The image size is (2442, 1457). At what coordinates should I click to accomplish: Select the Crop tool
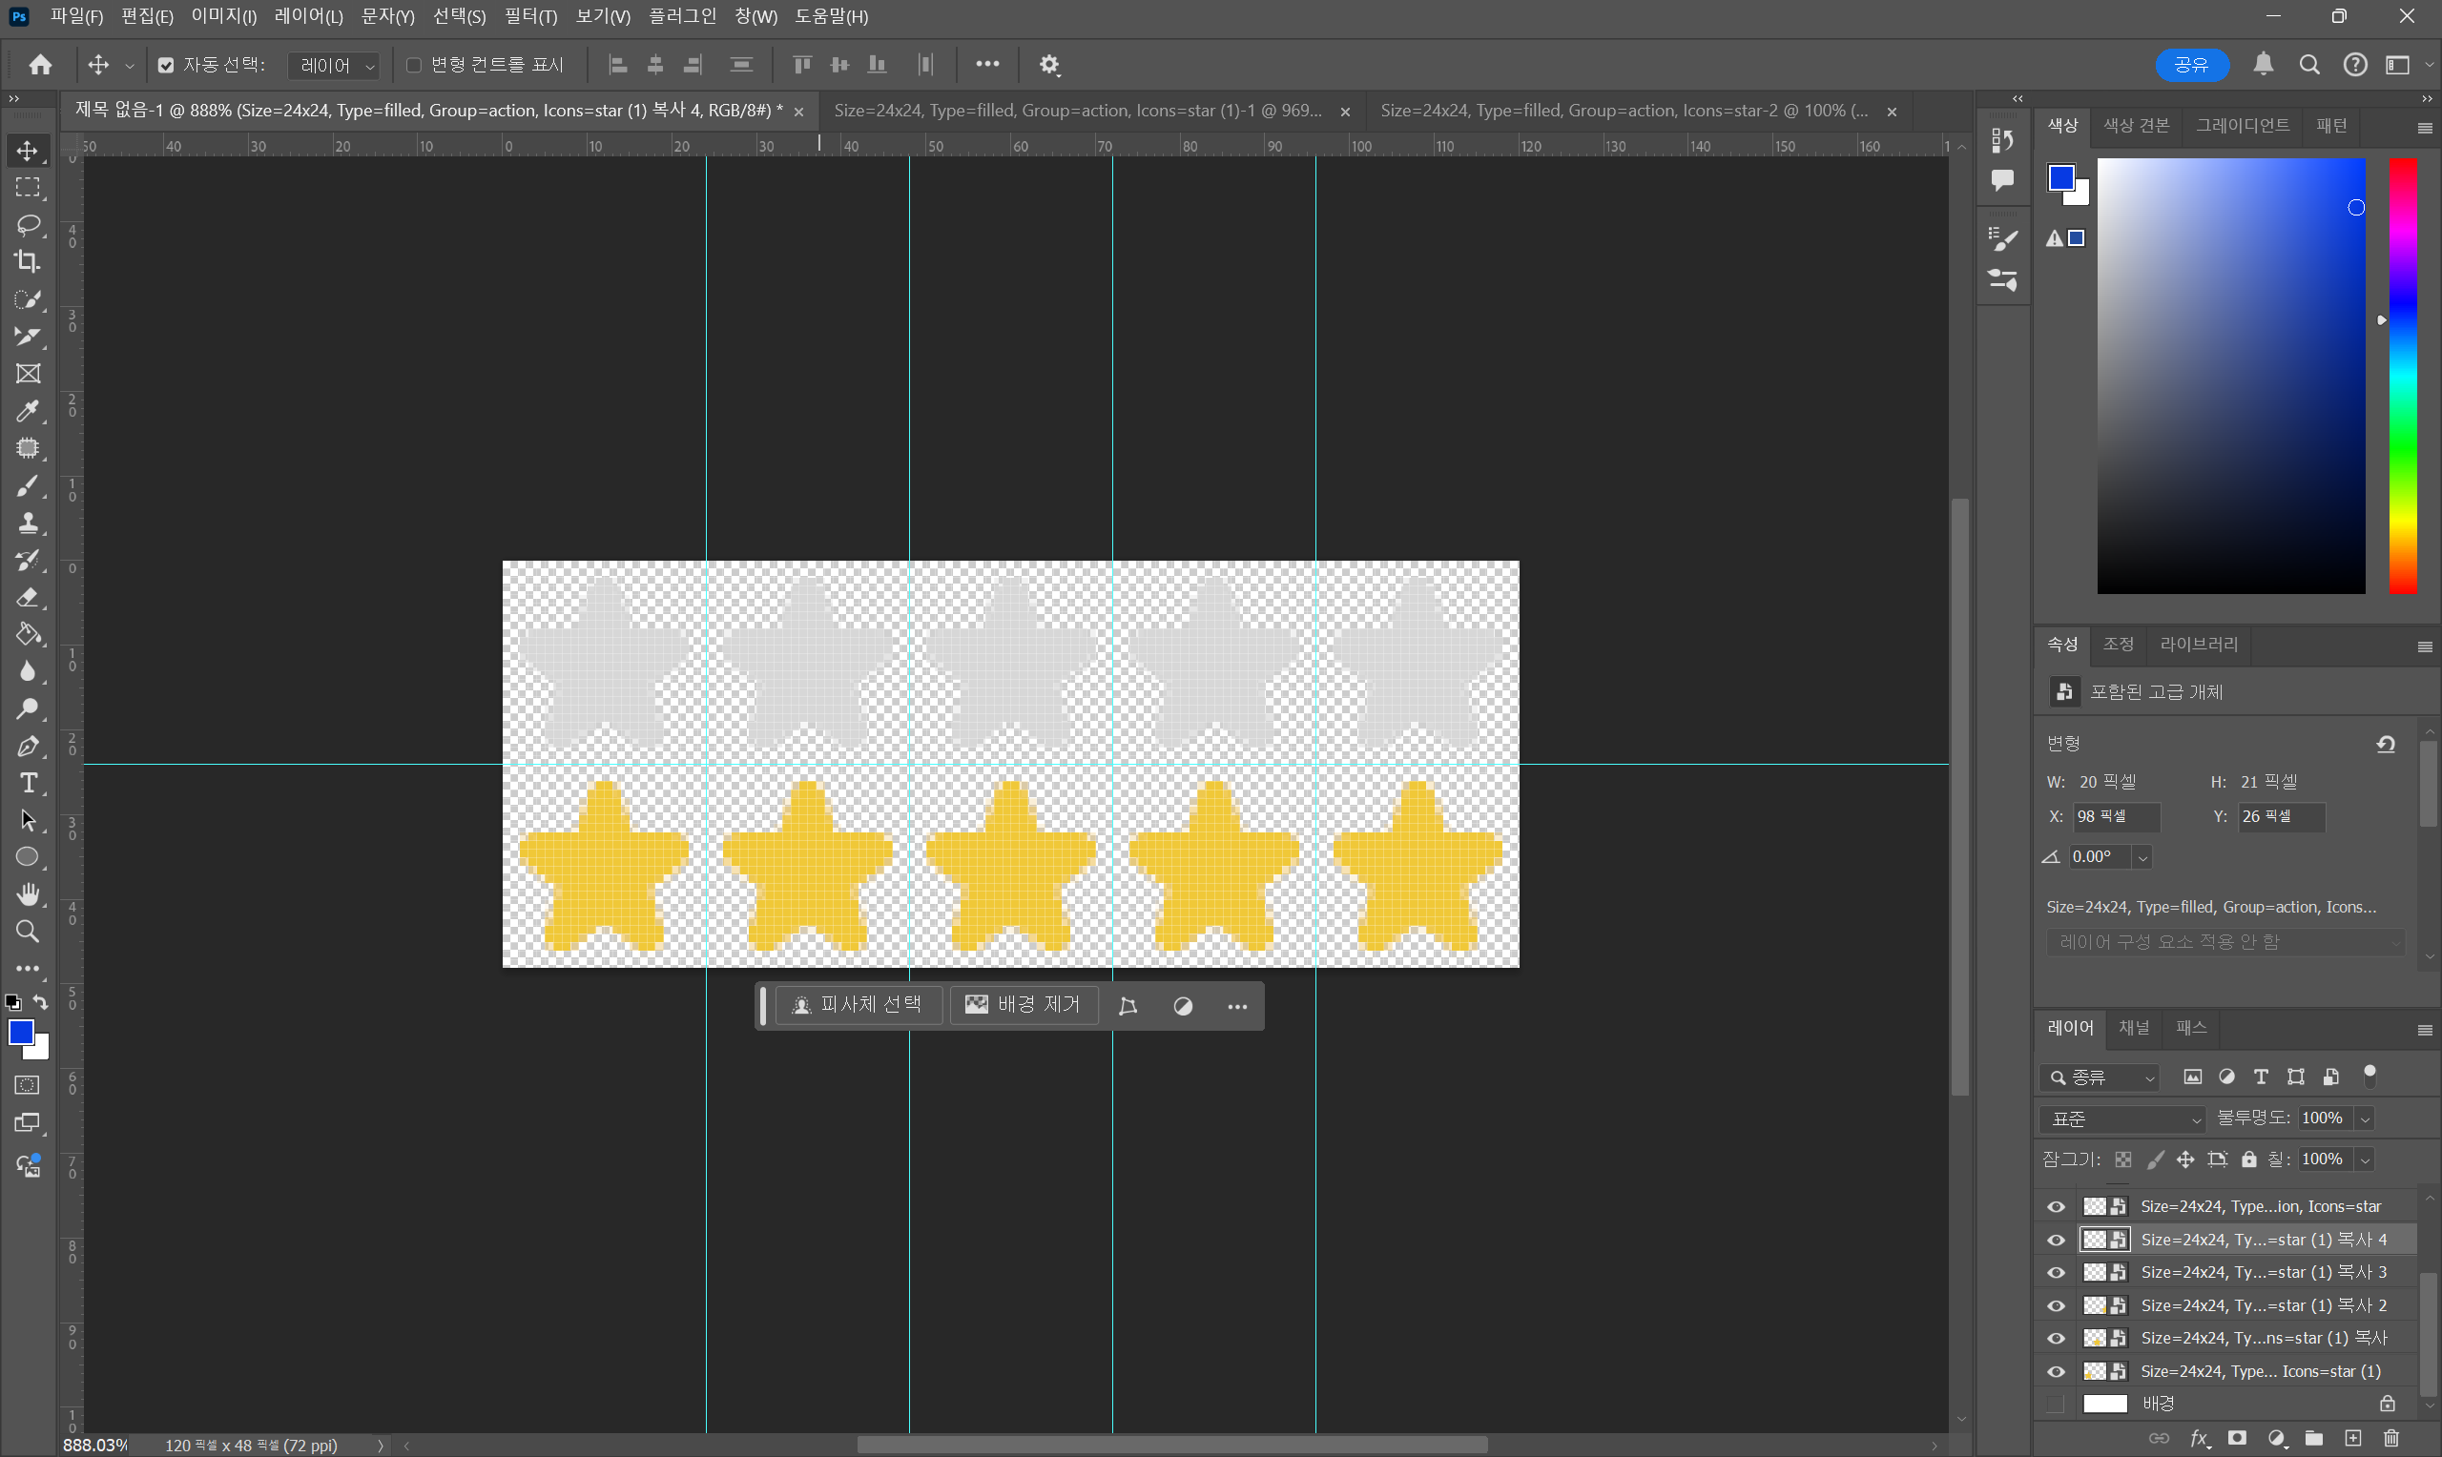click(28, 262)
